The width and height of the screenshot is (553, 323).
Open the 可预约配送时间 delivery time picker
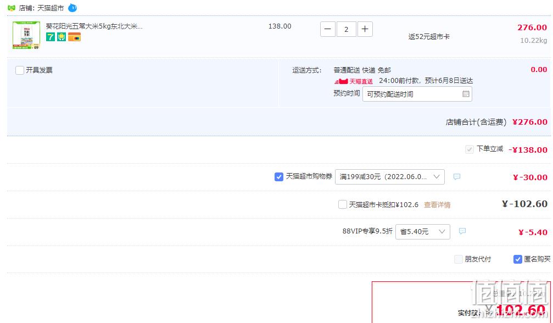click(x=417, y=94)
